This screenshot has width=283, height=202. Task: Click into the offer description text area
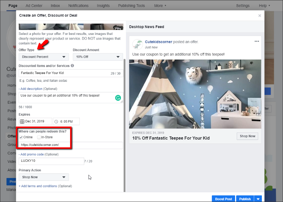[71, 98]
